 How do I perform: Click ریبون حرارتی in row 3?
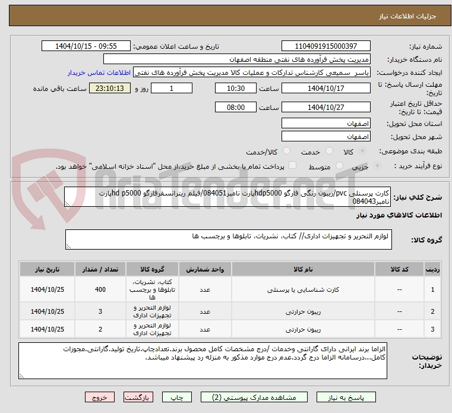303,329
